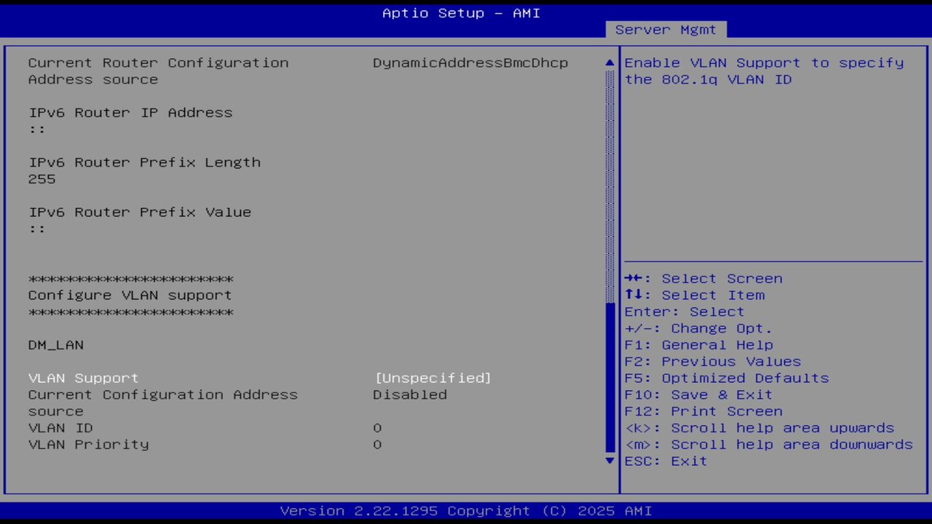Image resolution: width=932 pixels, height=524 pixels.
Task: Click the [Unspecified] value next to VLAN Support
Action: click(433, 378)
